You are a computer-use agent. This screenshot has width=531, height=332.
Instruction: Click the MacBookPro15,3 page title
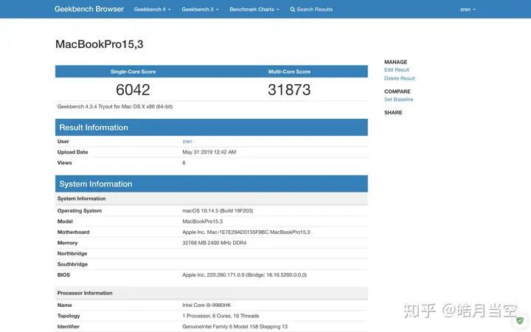point(100,44)
